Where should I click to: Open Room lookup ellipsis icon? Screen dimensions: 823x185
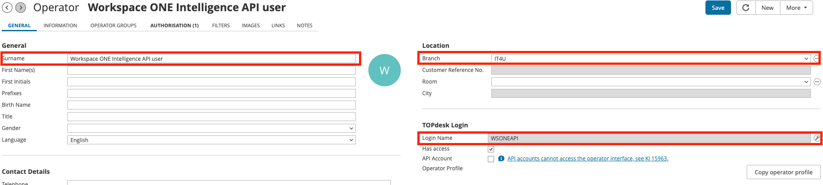pyautogui.click(x=817, y=82)
